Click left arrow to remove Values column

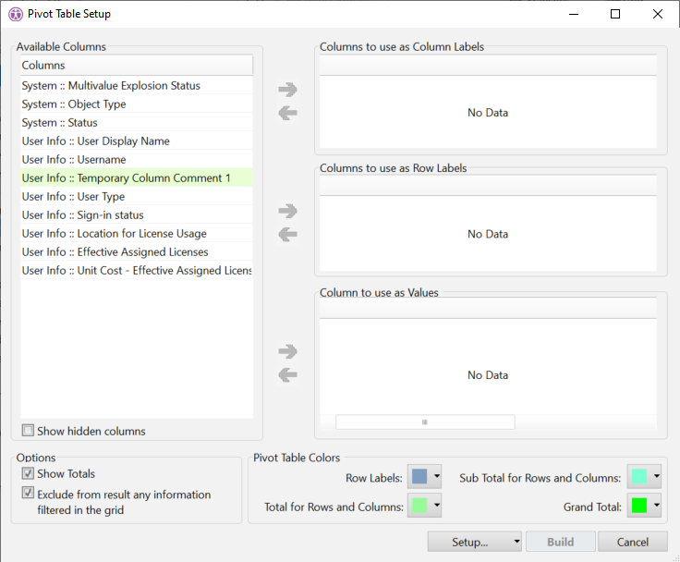[x=287, y=374]
